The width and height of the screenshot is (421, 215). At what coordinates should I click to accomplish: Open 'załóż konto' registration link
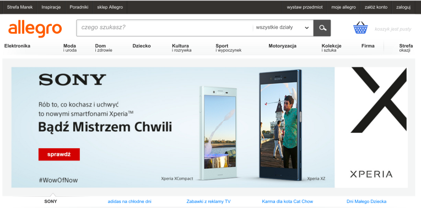[x=376, y=7]
